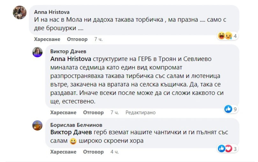Open the Борислав Белчинов author name link
The height and width of the screenshot is (162, 258).
[76, 125]
